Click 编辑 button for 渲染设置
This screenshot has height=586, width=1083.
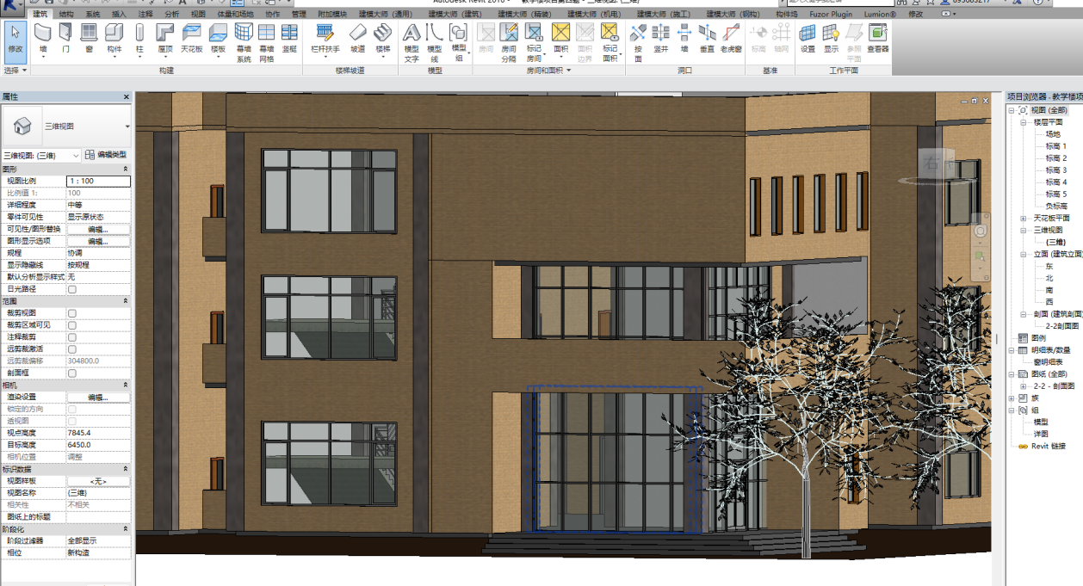[98, 398]
